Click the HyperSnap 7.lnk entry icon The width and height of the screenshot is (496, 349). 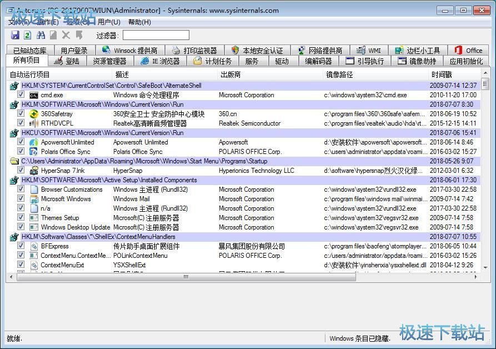click(x=34, y=171)
